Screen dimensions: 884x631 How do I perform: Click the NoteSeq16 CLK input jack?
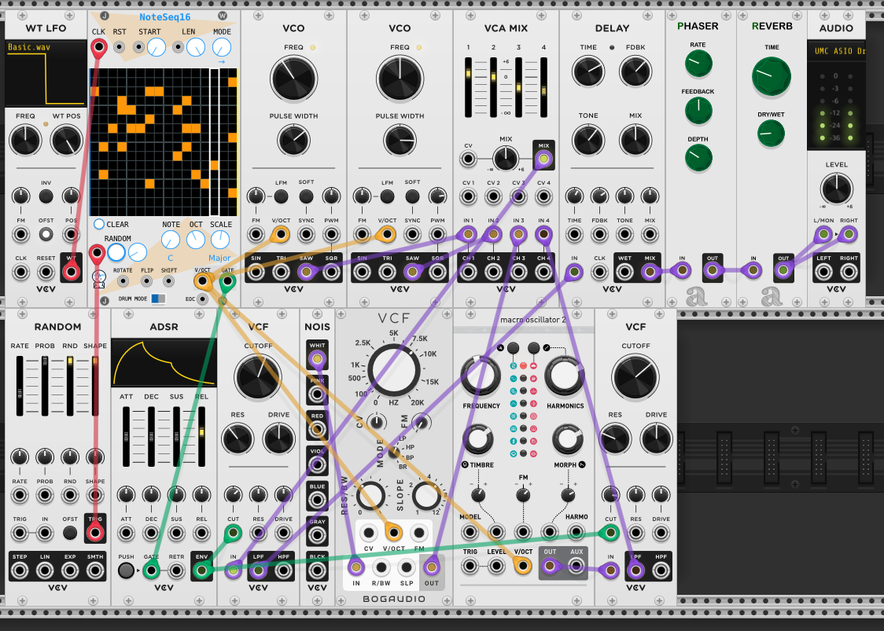pos(98,47)
